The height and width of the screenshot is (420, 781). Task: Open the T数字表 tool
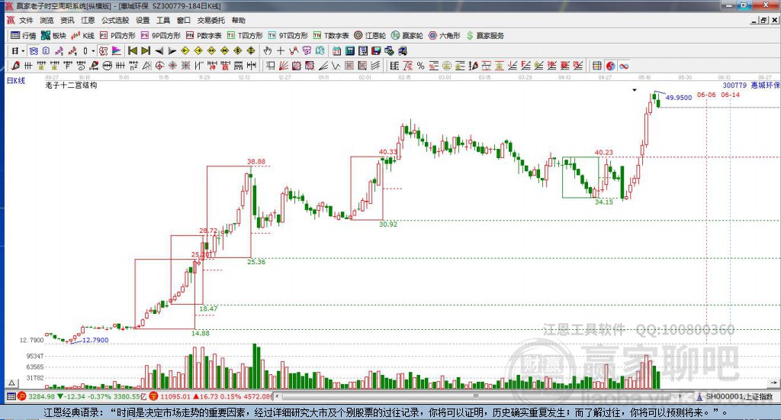click(331, 35)
